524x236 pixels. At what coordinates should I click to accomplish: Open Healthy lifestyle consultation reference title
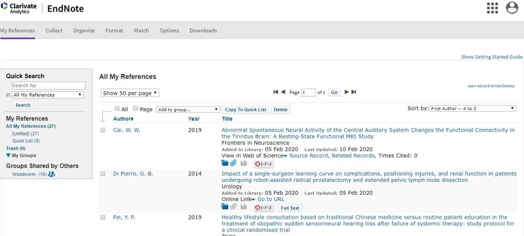tap(368, 224)
